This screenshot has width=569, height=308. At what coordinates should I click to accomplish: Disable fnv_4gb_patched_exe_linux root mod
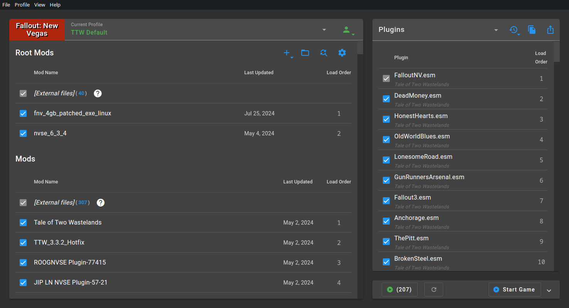tap(23, 113)
